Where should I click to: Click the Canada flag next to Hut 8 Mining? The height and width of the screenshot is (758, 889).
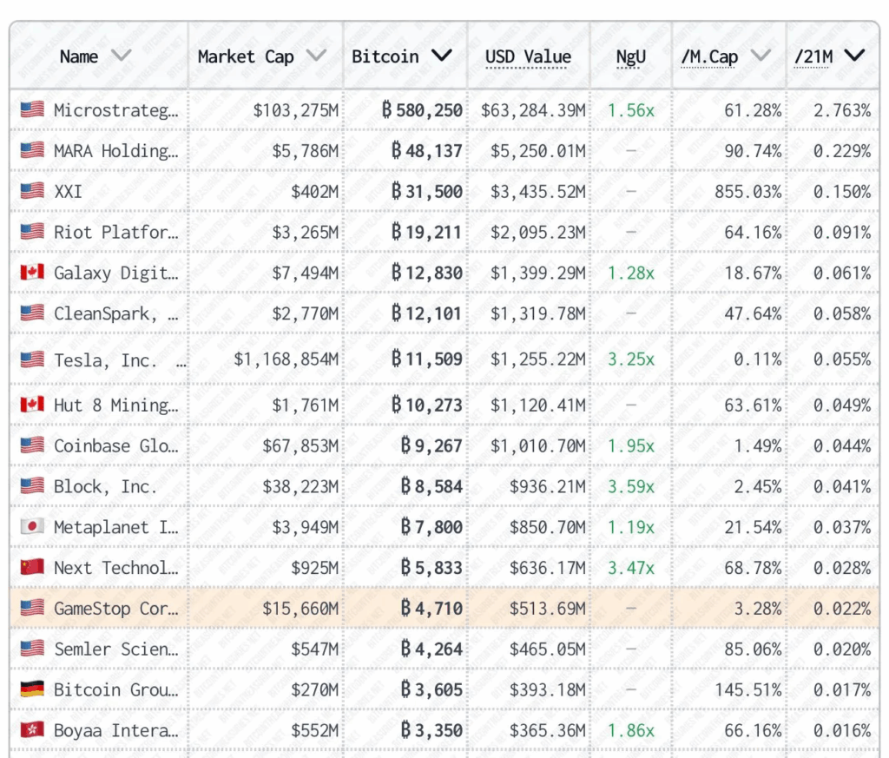tap(32, 405)
